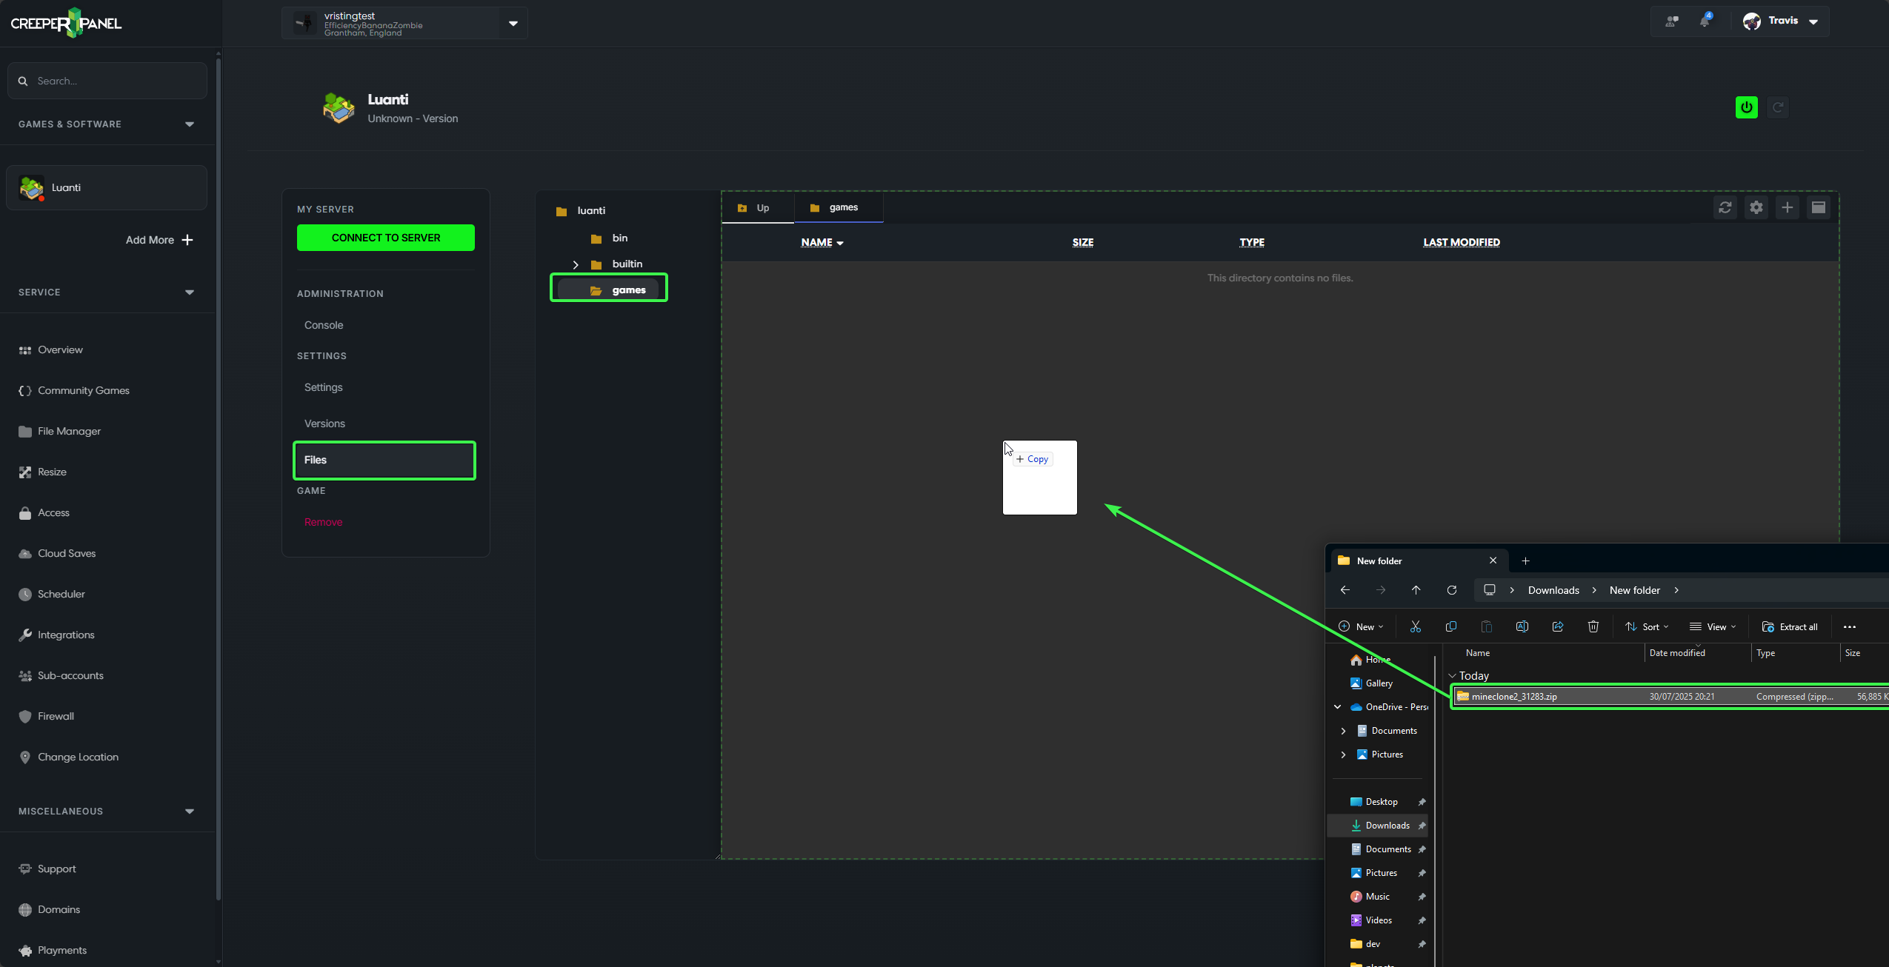Go Up one directory tab

point(756,208)
